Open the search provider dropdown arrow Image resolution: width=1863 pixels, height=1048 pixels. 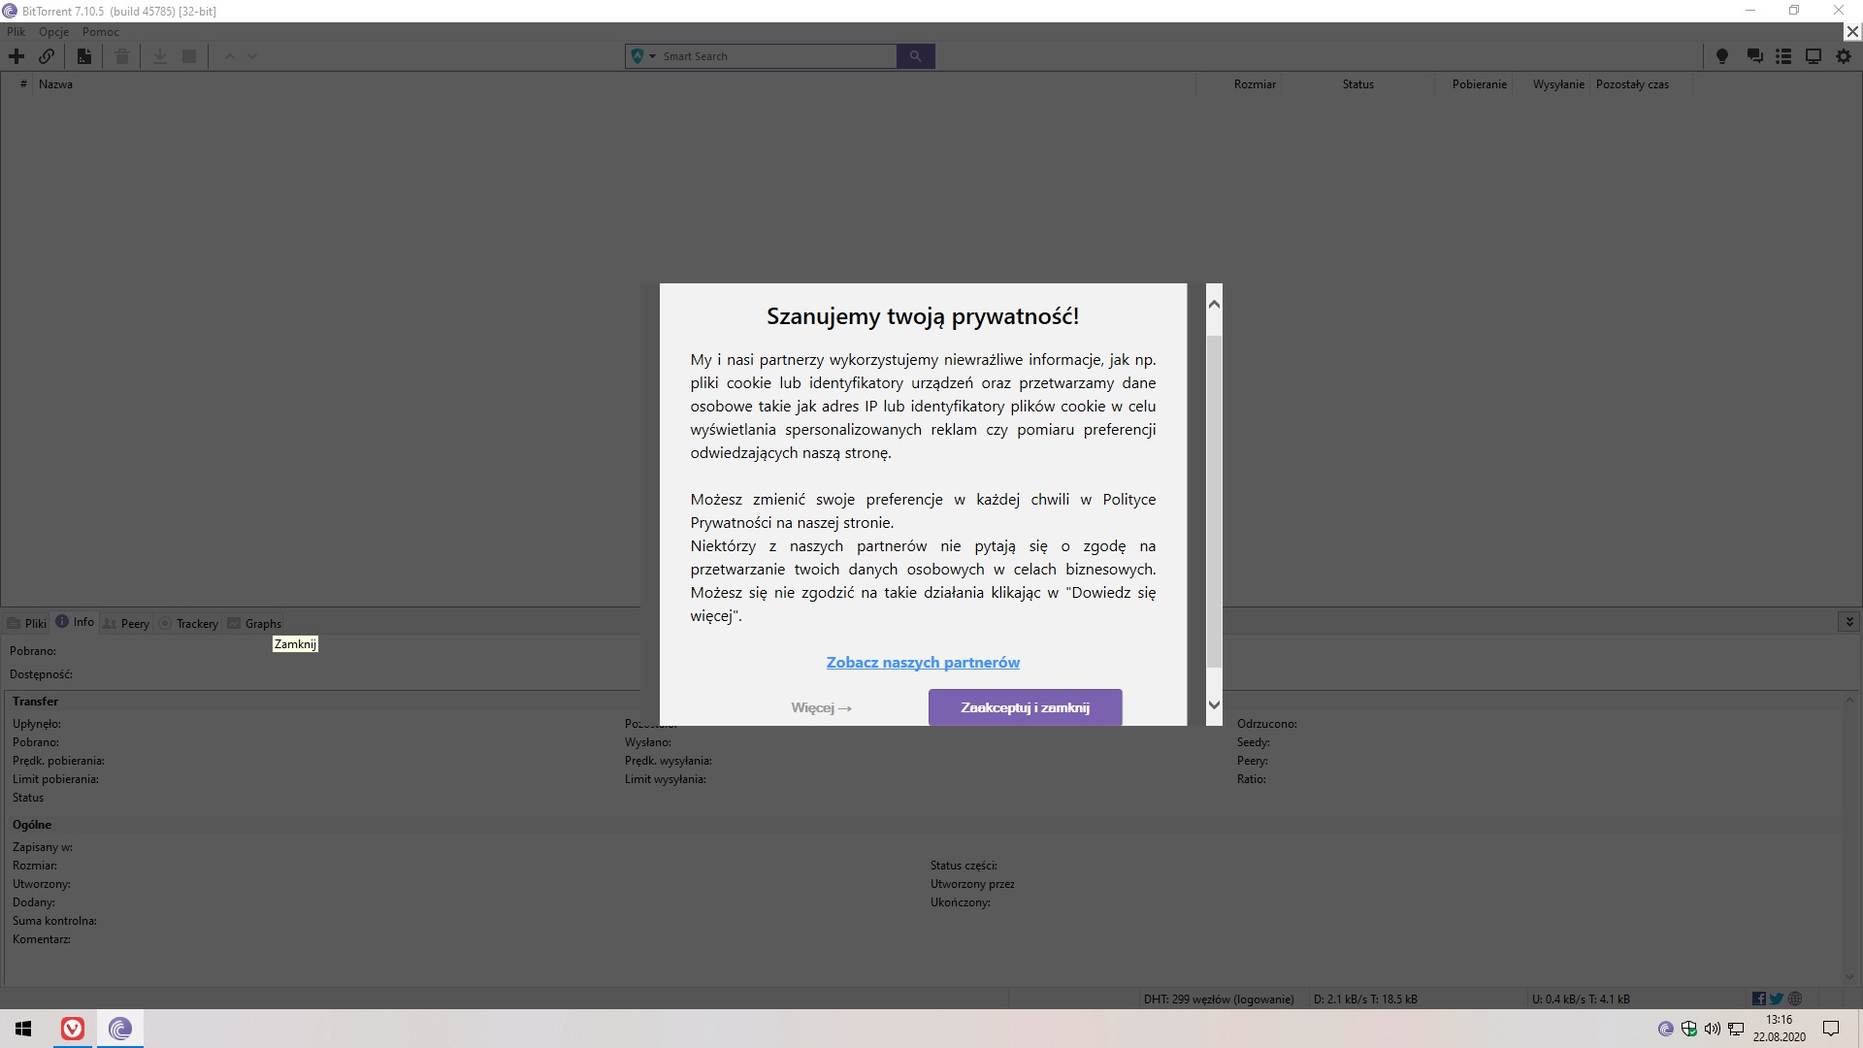[x=652, y=56]
